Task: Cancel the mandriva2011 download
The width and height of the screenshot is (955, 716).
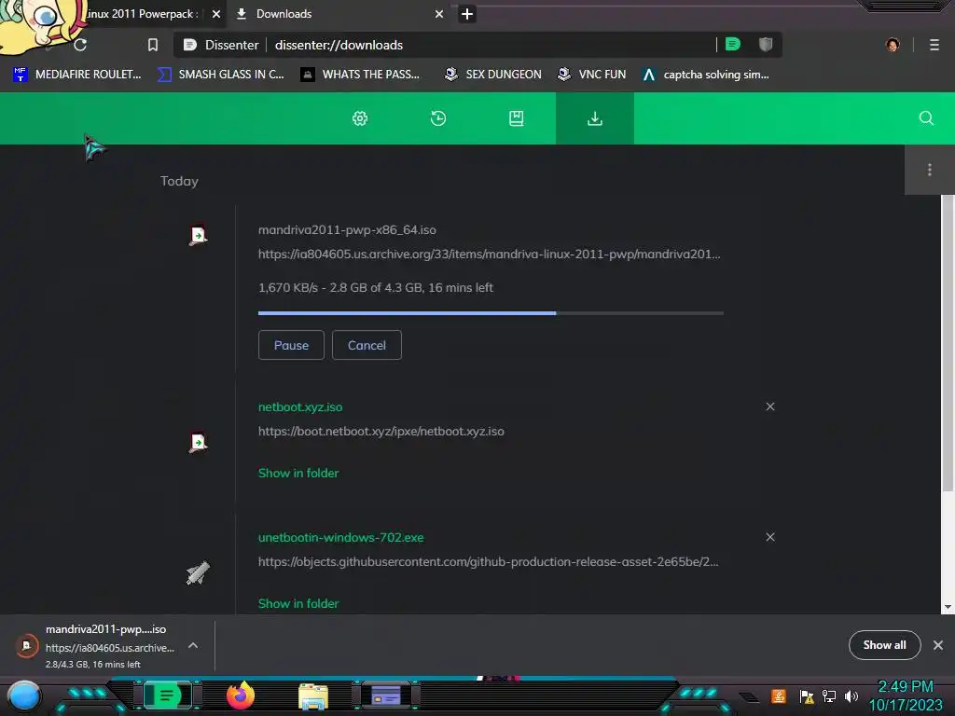Action: point(367,345)
